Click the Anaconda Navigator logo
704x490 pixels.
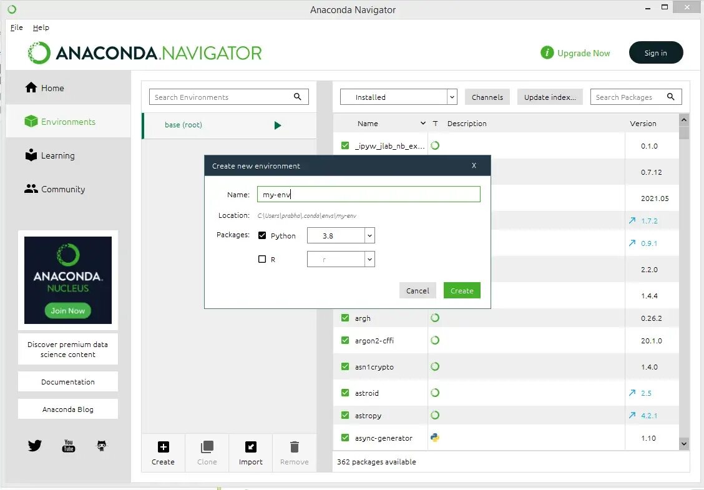pos(145,53)
